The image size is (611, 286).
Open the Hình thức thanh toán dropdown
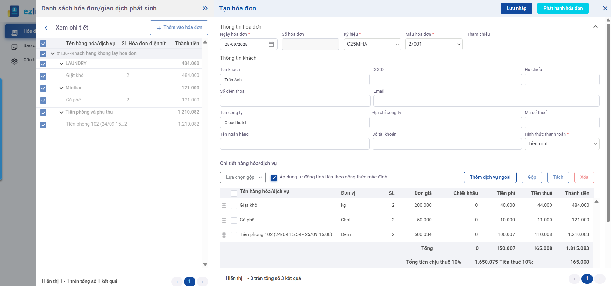562,144
